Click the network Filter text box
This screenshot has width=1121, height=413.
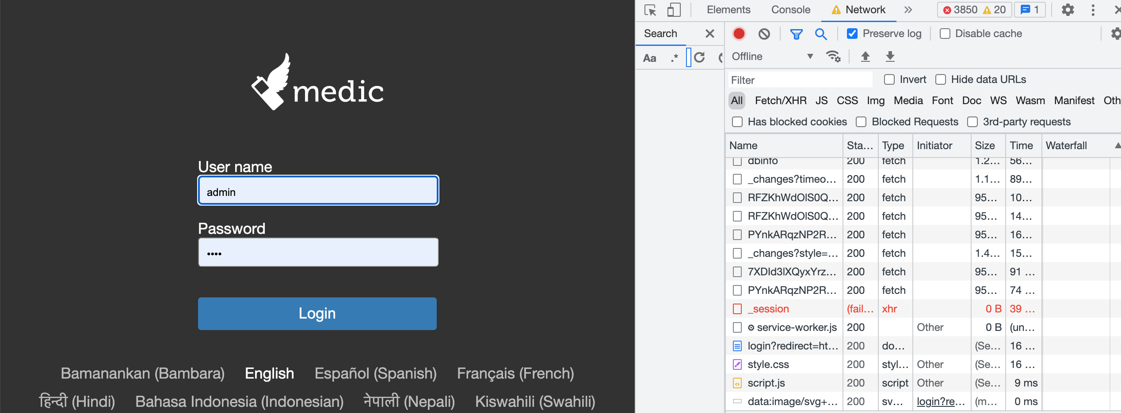[x=801, y=80]
